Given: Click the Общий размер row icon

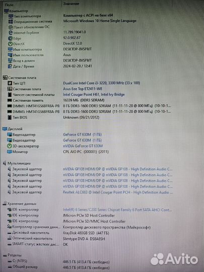Looking at the screenshot, I should click(x=10, y=267).
